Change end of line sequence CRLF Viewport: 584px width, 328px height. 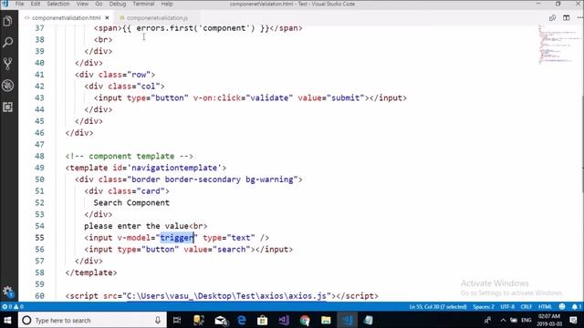coord(527,307)
